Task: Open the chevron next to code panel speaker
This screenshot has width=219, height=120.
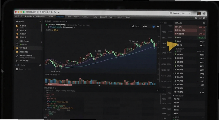Action: tap(164, 90)
